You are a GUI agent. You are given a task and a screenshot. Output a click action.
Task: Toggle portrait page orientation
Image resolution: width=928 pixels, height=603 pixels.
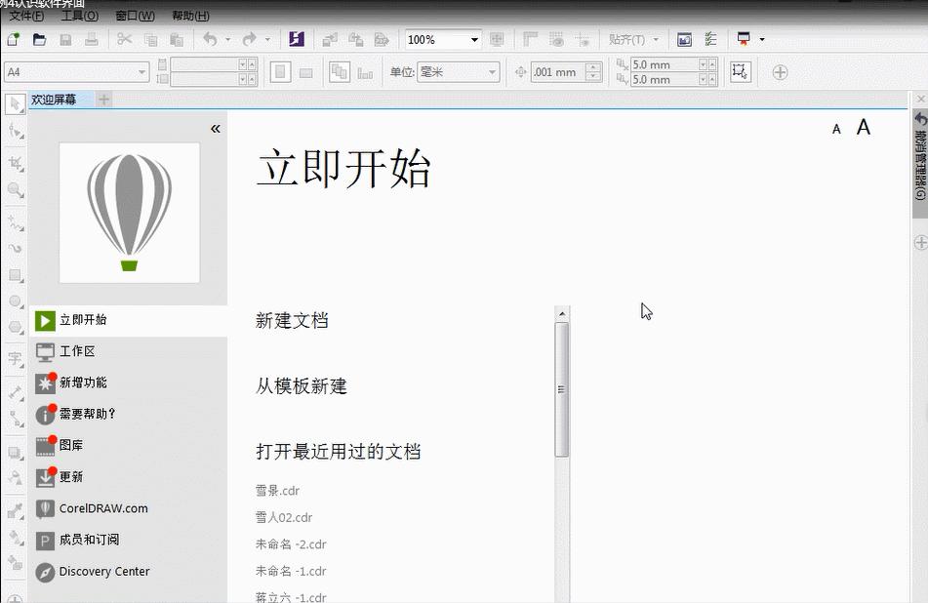pyautogui.click(x=281, y=71)
